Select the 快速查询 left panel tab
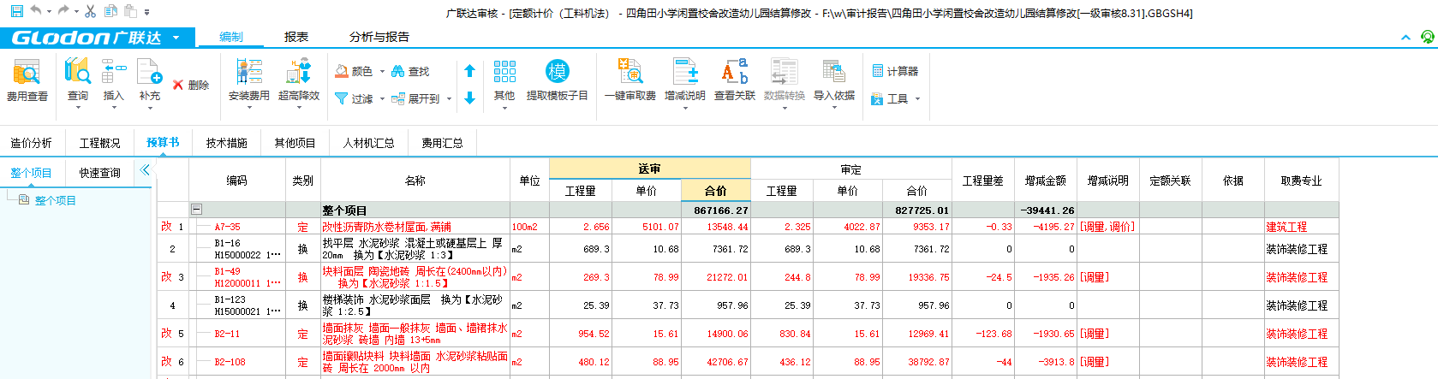 [100, 173]
